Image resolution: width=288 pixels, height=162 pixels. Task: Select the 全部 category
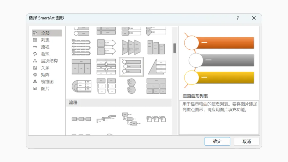click(x=47, y=33)
